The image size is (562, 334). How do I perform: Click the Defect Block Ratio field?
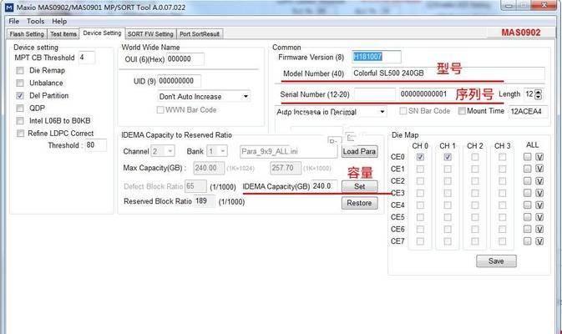(195, 186)
